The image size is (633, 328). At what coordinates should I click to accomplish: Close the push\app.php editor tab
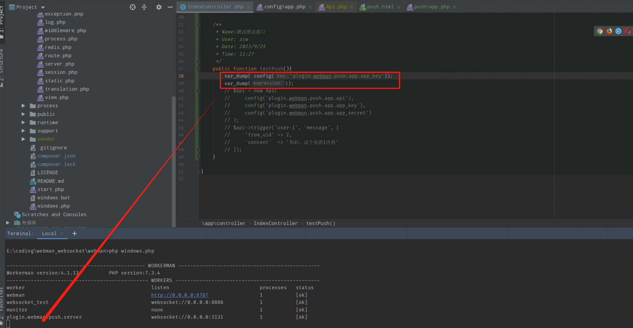(455, 7)
